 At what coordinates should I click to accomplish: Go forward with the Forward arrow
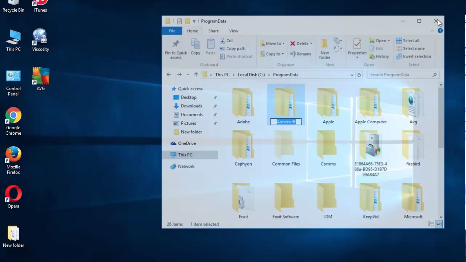[x=179, y=75]
